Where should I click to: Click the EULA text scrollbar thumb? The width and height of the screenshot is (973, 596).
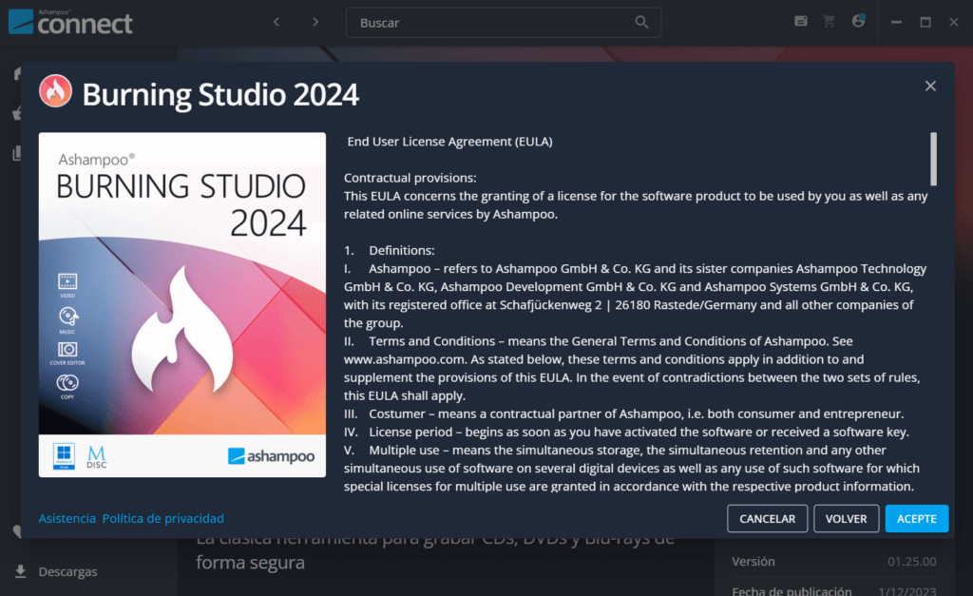[933, 159]
